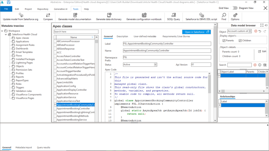Click Generate data dictionary icon

109,15
